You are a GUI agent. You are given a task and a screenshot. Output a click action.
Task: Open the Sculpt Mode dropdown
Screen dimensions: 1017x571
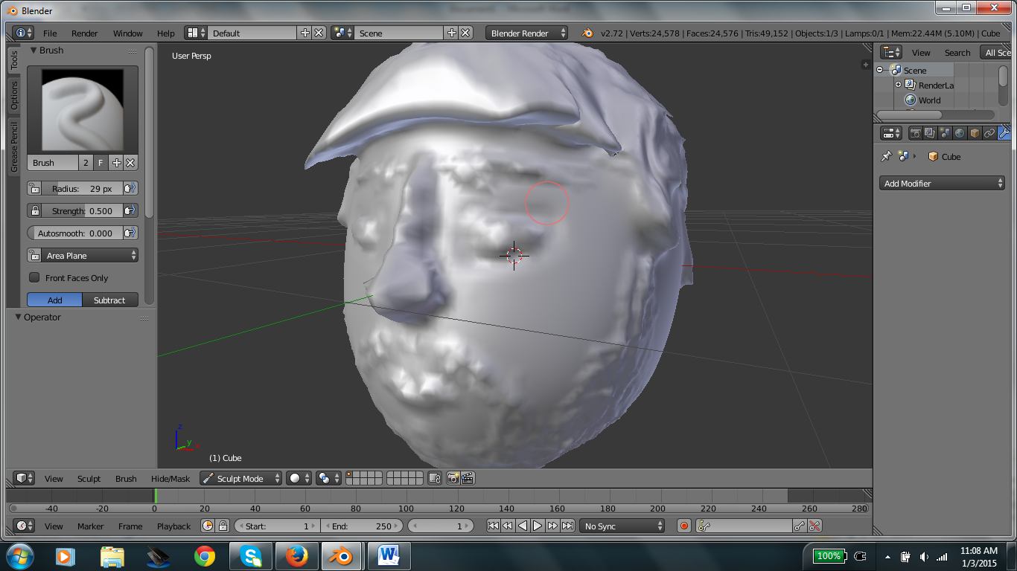[240, 478]
